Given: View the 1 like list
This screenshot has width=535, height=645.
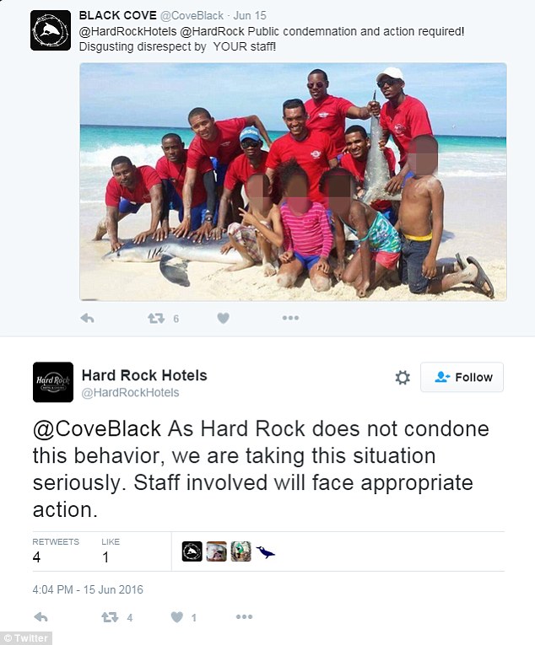Looking at the screenshot, I should click(x=111, y=551).
